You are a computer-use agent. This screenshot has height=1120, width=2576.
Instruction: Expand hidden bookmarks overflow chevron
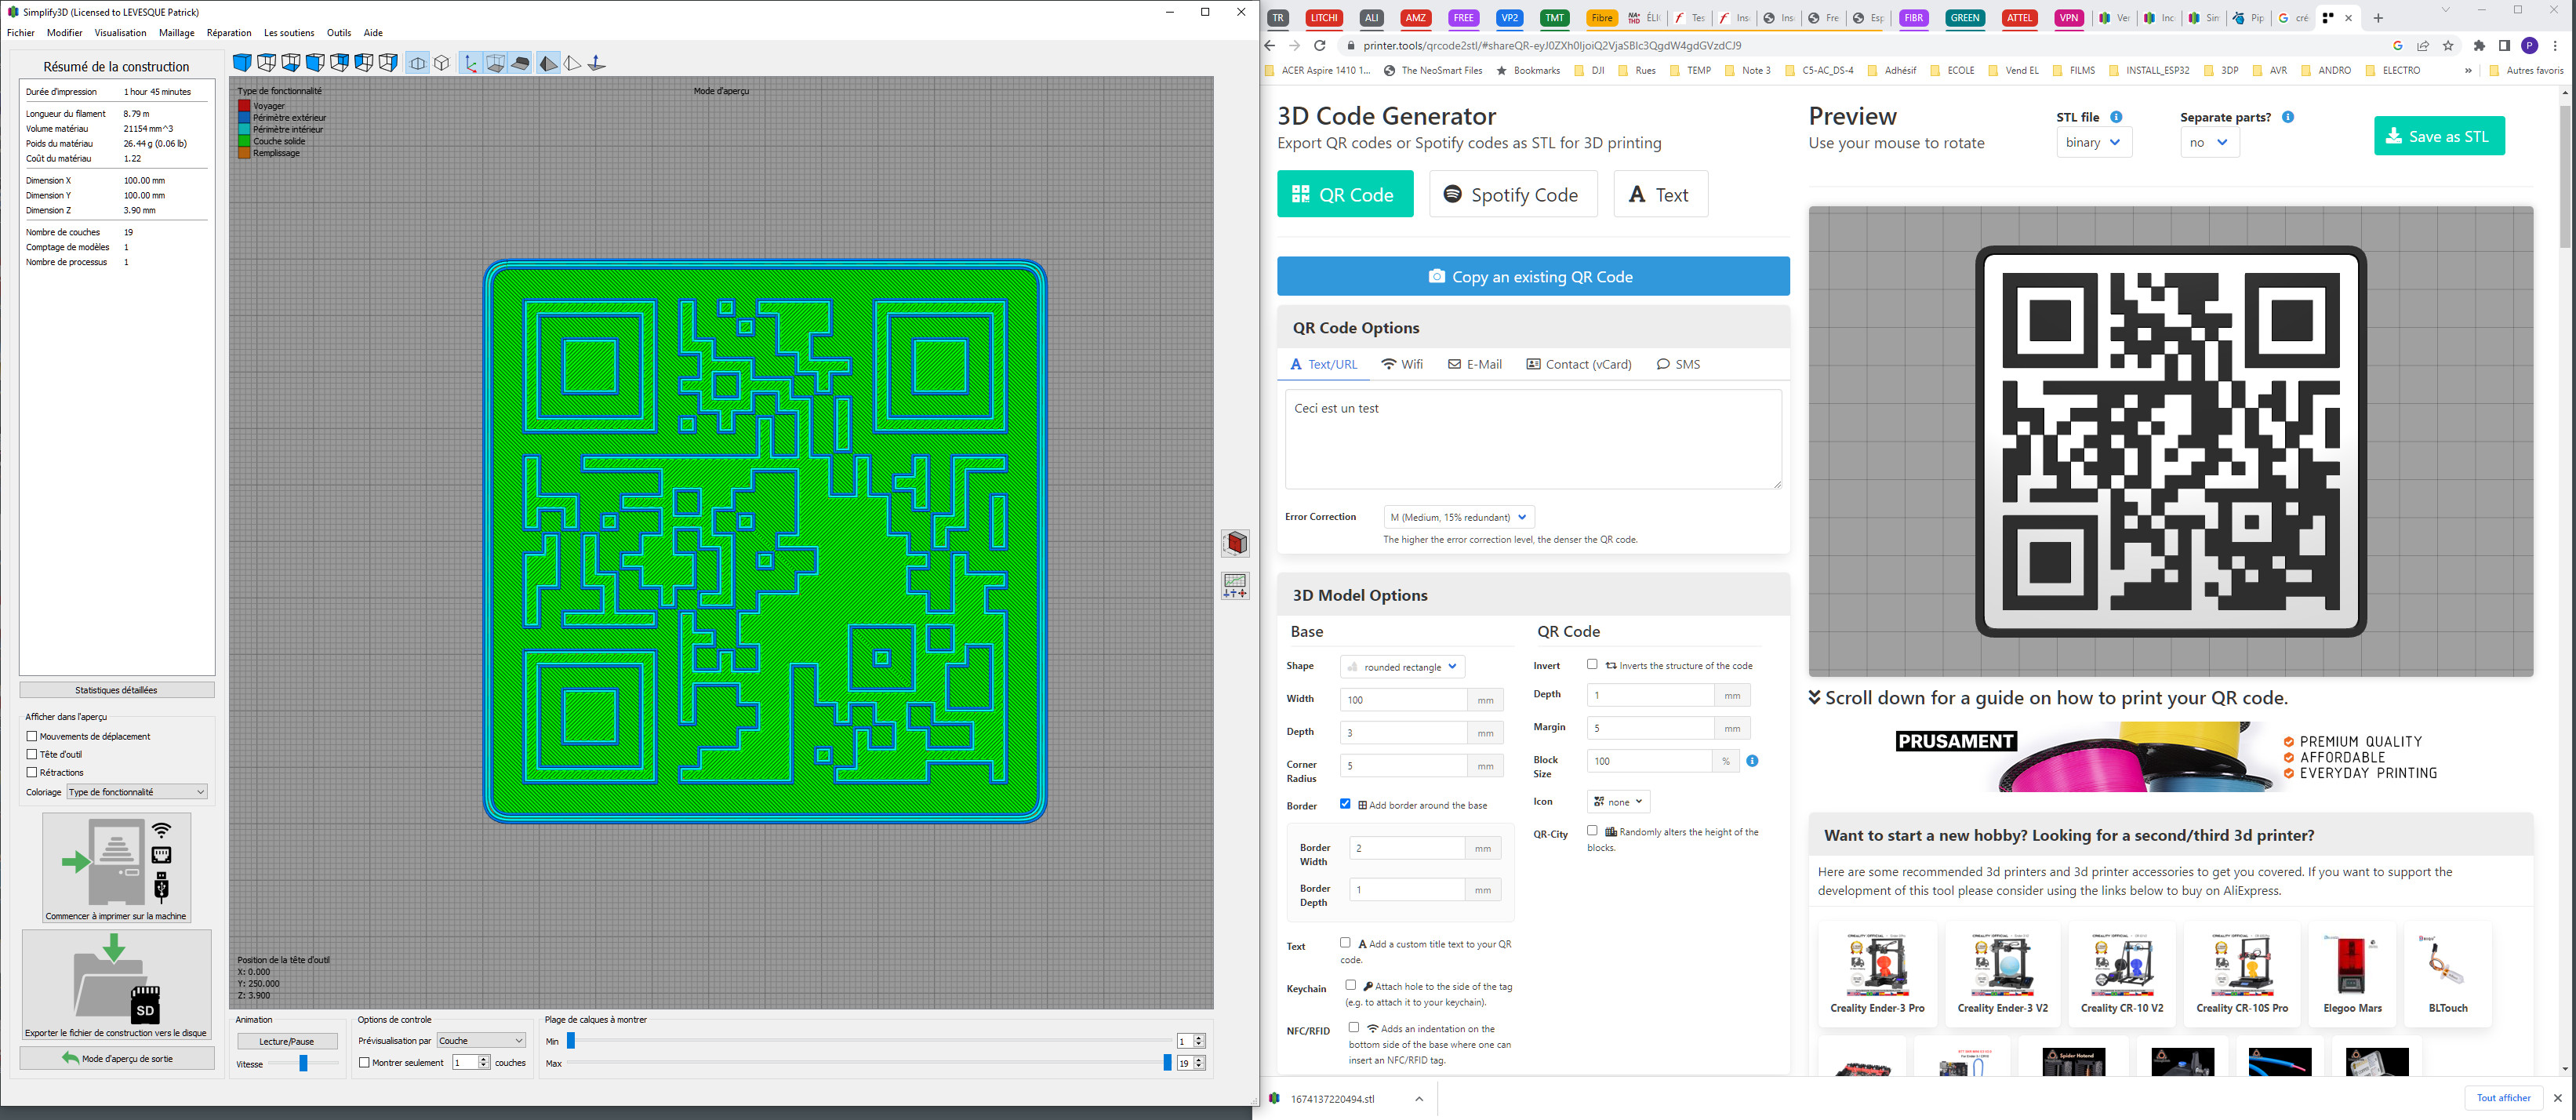pos(2468,71)
